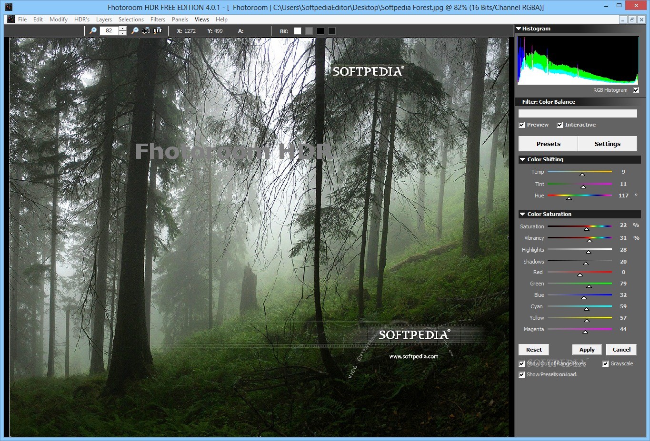Decrease zoom value with down stepper arrow
650x441 pixels.
[x=123, y=33]
